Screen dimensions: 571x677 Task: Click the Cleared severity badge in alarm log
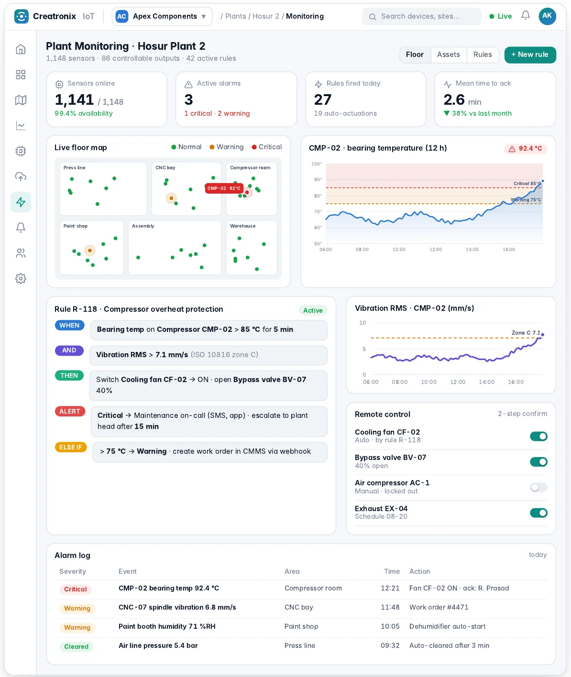(x=77, y=647)
